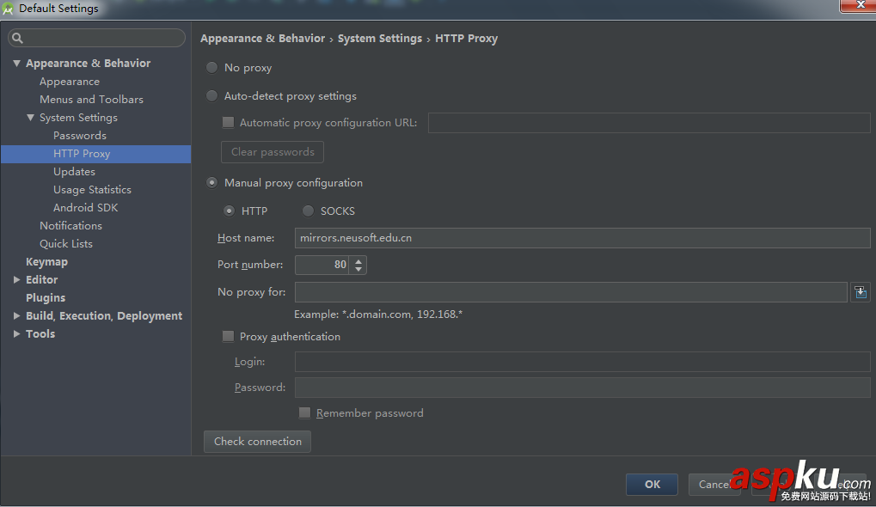Click the expand icon beside No proxy for

(861, 292)
